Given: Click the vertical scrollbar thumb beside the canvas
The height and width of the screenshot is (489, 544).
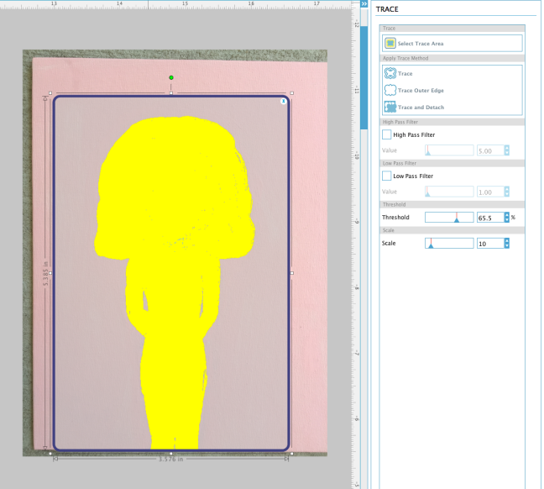Looking at the screenshot, I should 364,77.
